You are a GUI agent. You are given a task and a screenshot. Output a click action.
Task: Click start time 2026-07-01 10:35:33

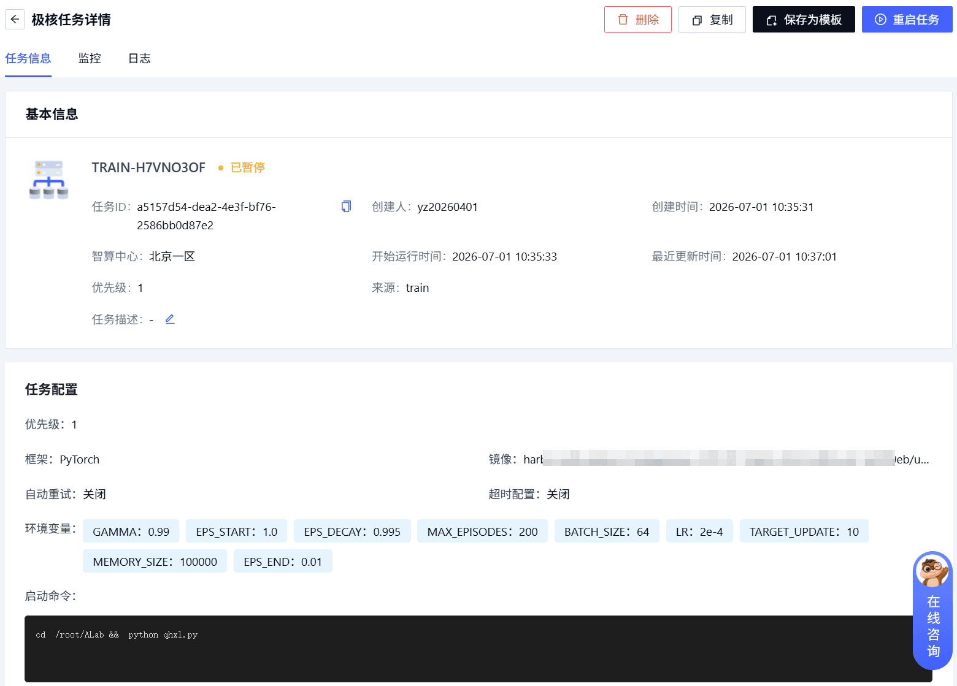pos(505,256)
